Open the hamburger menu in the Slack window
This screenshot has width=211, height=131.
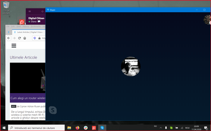click(x=30, y=12)
